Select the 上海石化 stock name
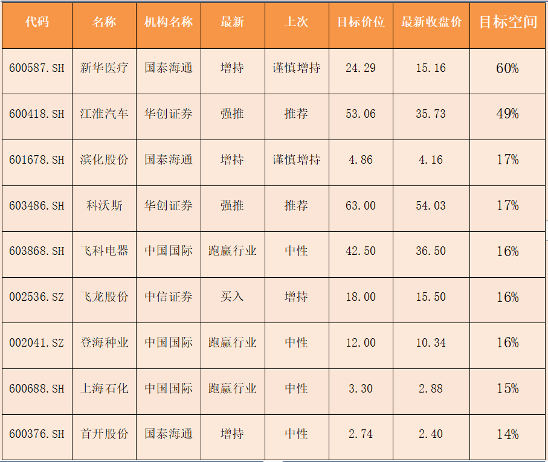Screen dimensions: 548x462 (105, 388)
